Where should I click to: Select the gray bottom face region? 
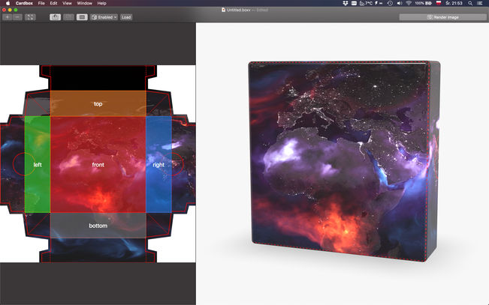98,226
